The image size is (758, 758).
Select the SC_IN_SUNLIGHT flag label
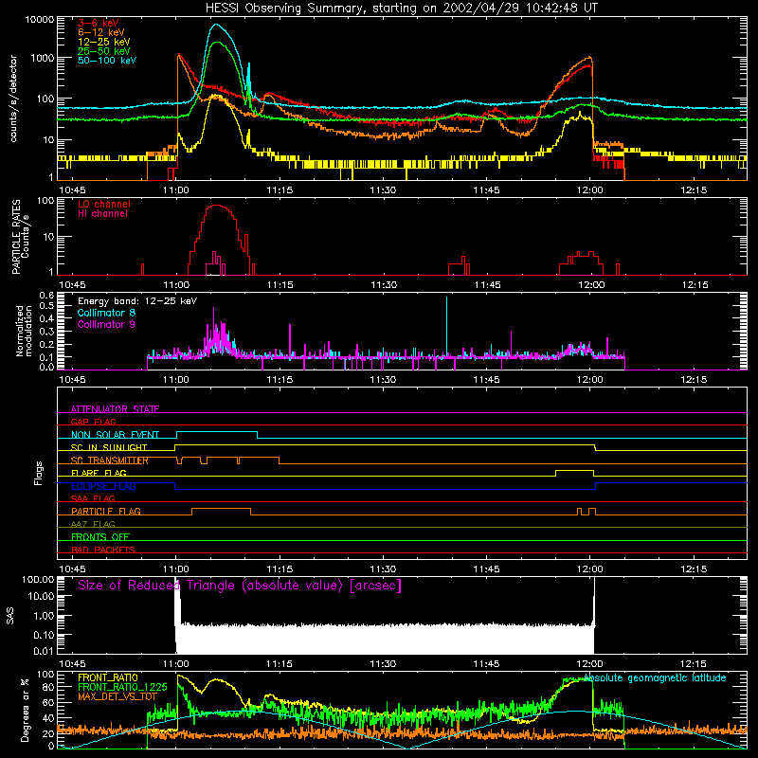[x=109, y=447]
